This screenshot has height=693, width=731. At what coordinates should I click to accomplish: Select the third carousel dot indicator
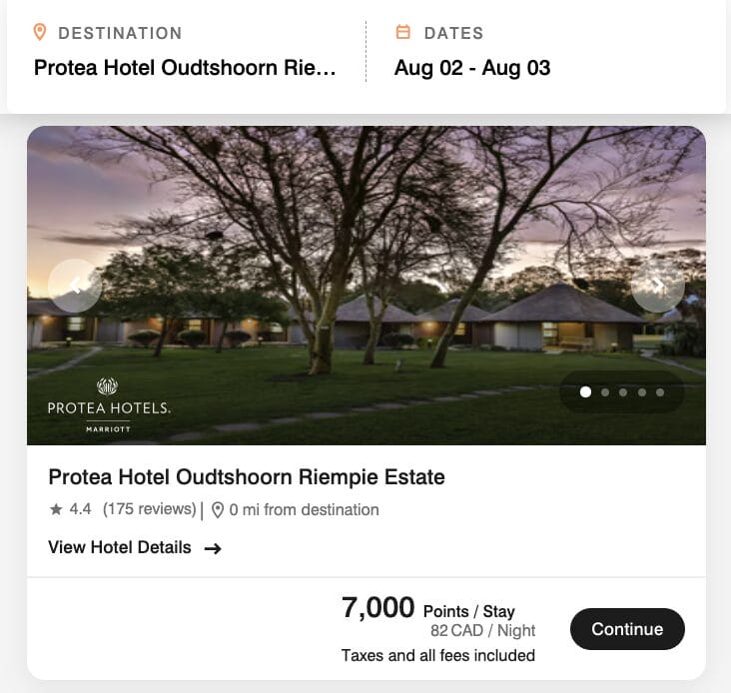pos(623,392)
